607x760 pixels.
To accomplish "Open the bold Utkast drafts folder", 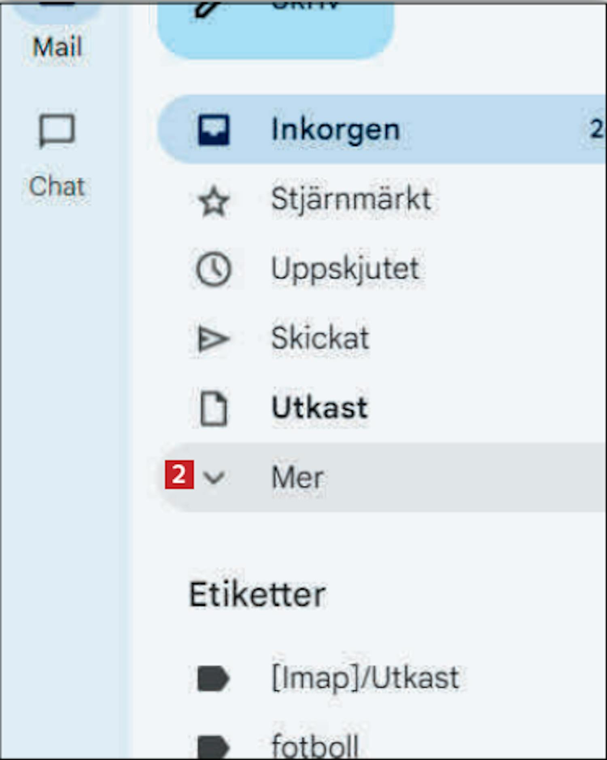I will click(320, 408).
